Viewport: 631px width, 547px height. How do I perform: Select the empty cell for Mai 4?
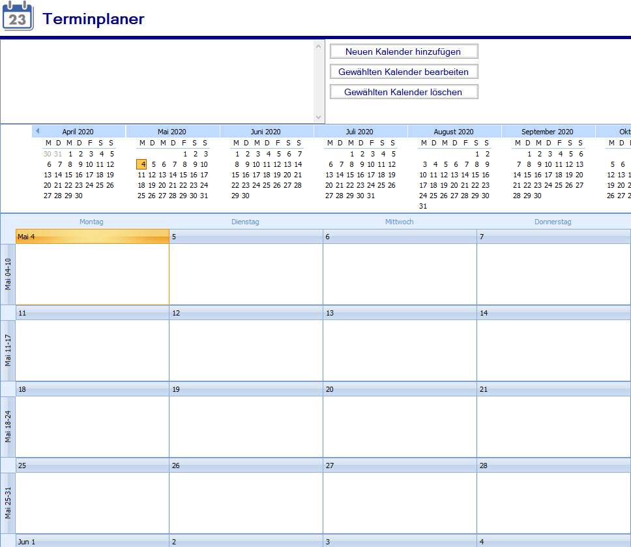[x=92, y=274]
